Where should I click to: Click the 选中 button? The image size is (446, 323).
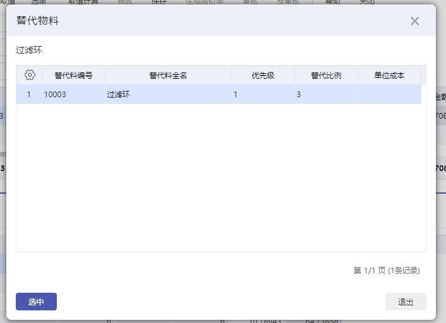point(36,302)
